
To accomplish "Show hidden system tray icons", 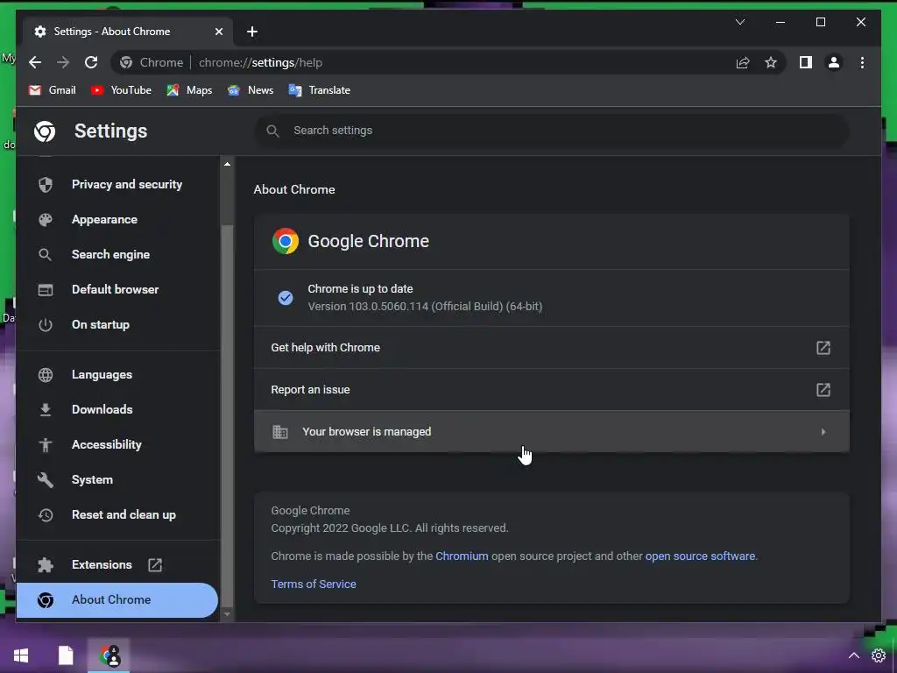I will [853, 655].
